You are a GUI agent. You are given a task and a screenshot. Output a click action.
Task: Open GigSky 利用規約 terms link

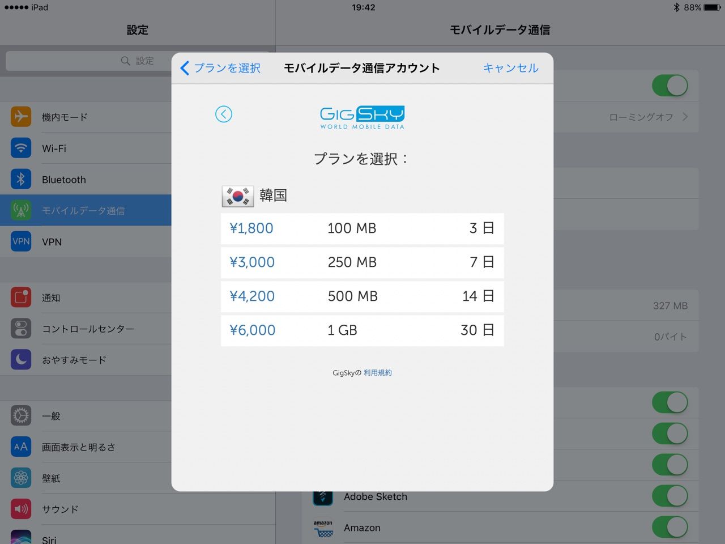click(x=378, y=373)
